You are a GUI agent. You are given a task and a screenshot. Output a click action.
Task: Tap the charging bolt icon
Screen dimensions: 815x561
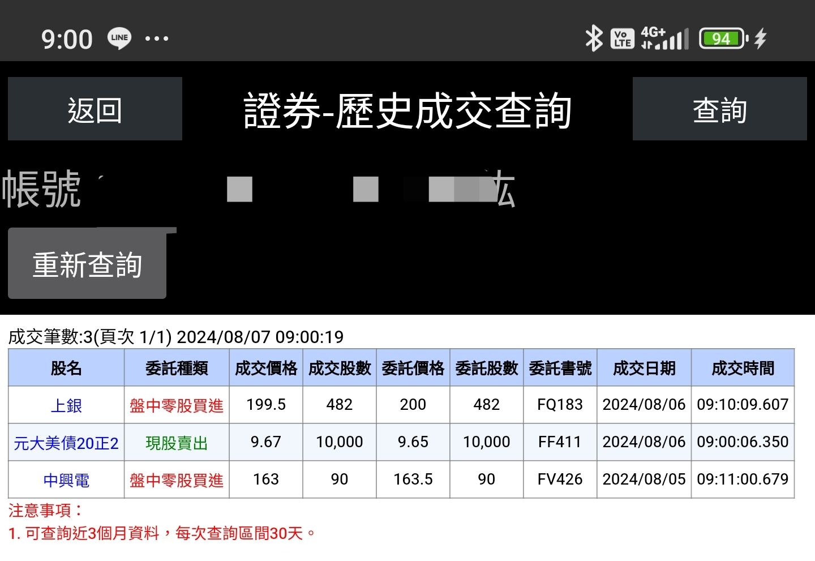[761, 38]
